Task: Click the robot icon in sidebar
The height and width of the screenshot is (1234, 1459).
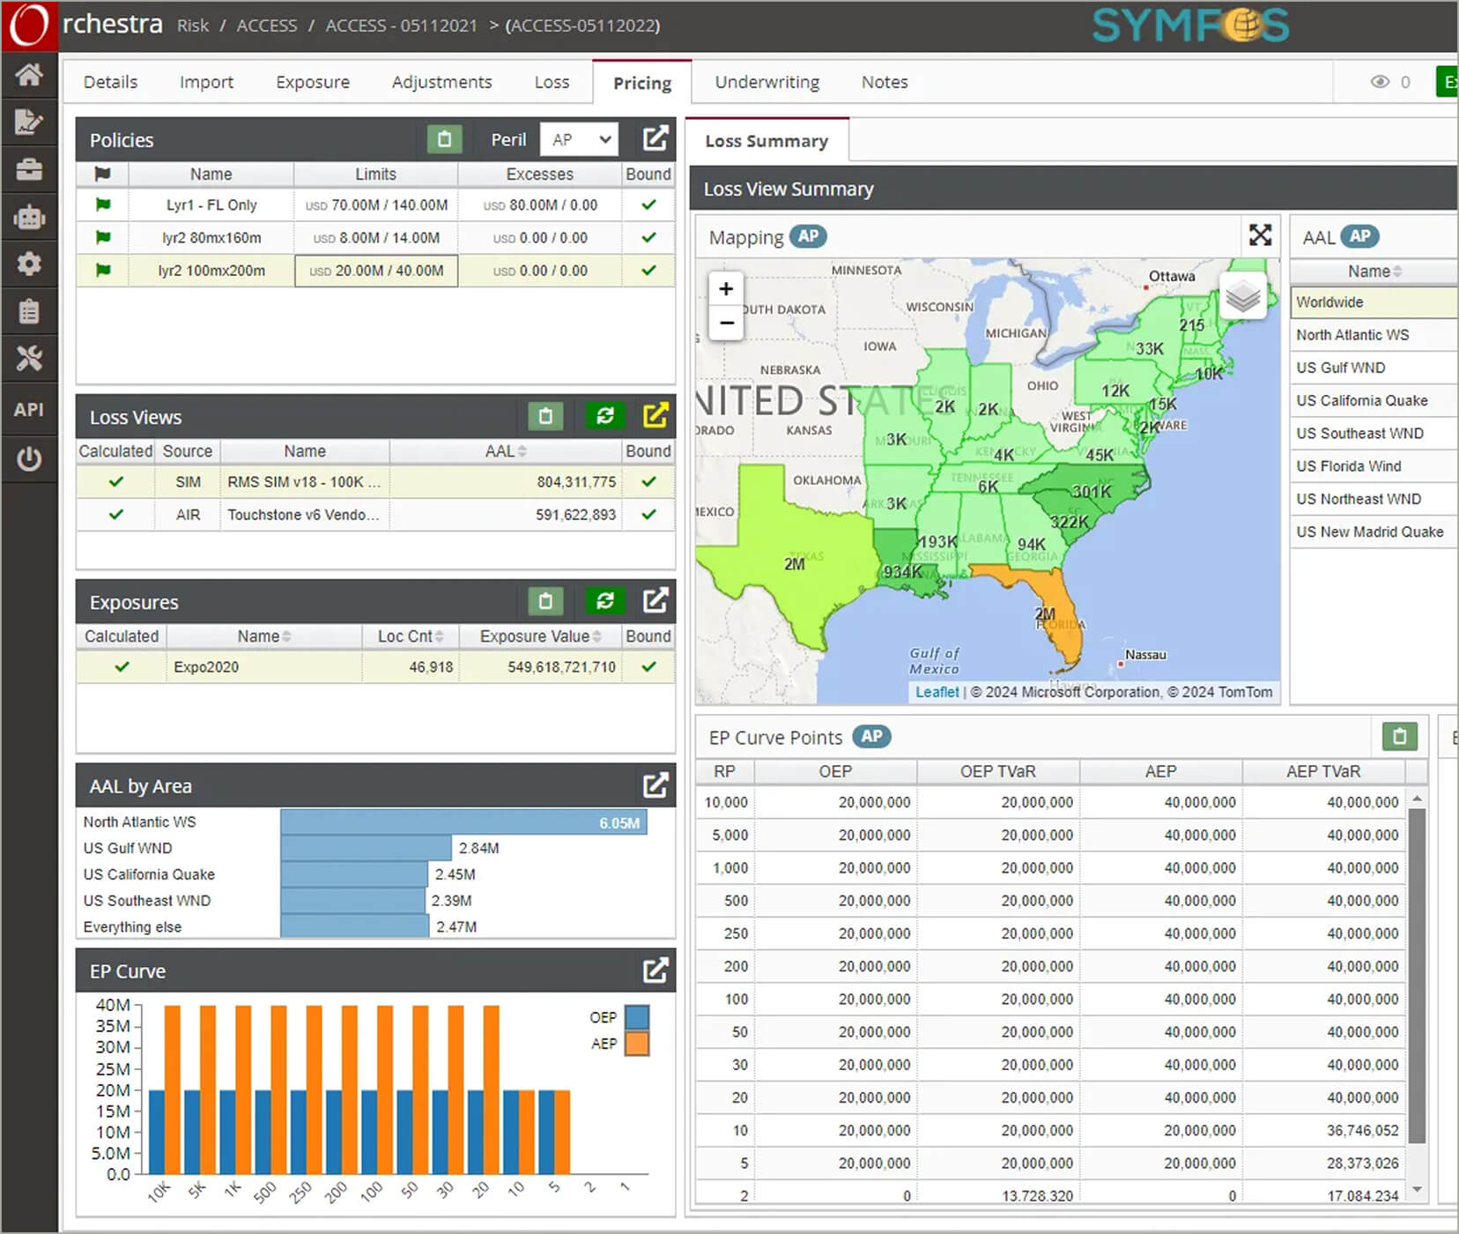Action: pos(28,217)
